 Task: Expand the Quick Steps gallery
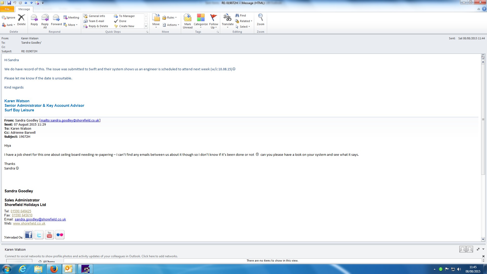[x=146, y=26]
